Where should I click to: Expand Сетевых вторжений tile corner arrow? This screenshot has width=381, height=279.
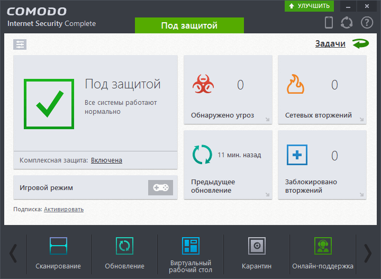pyautogui.click(x=361, y=119)
